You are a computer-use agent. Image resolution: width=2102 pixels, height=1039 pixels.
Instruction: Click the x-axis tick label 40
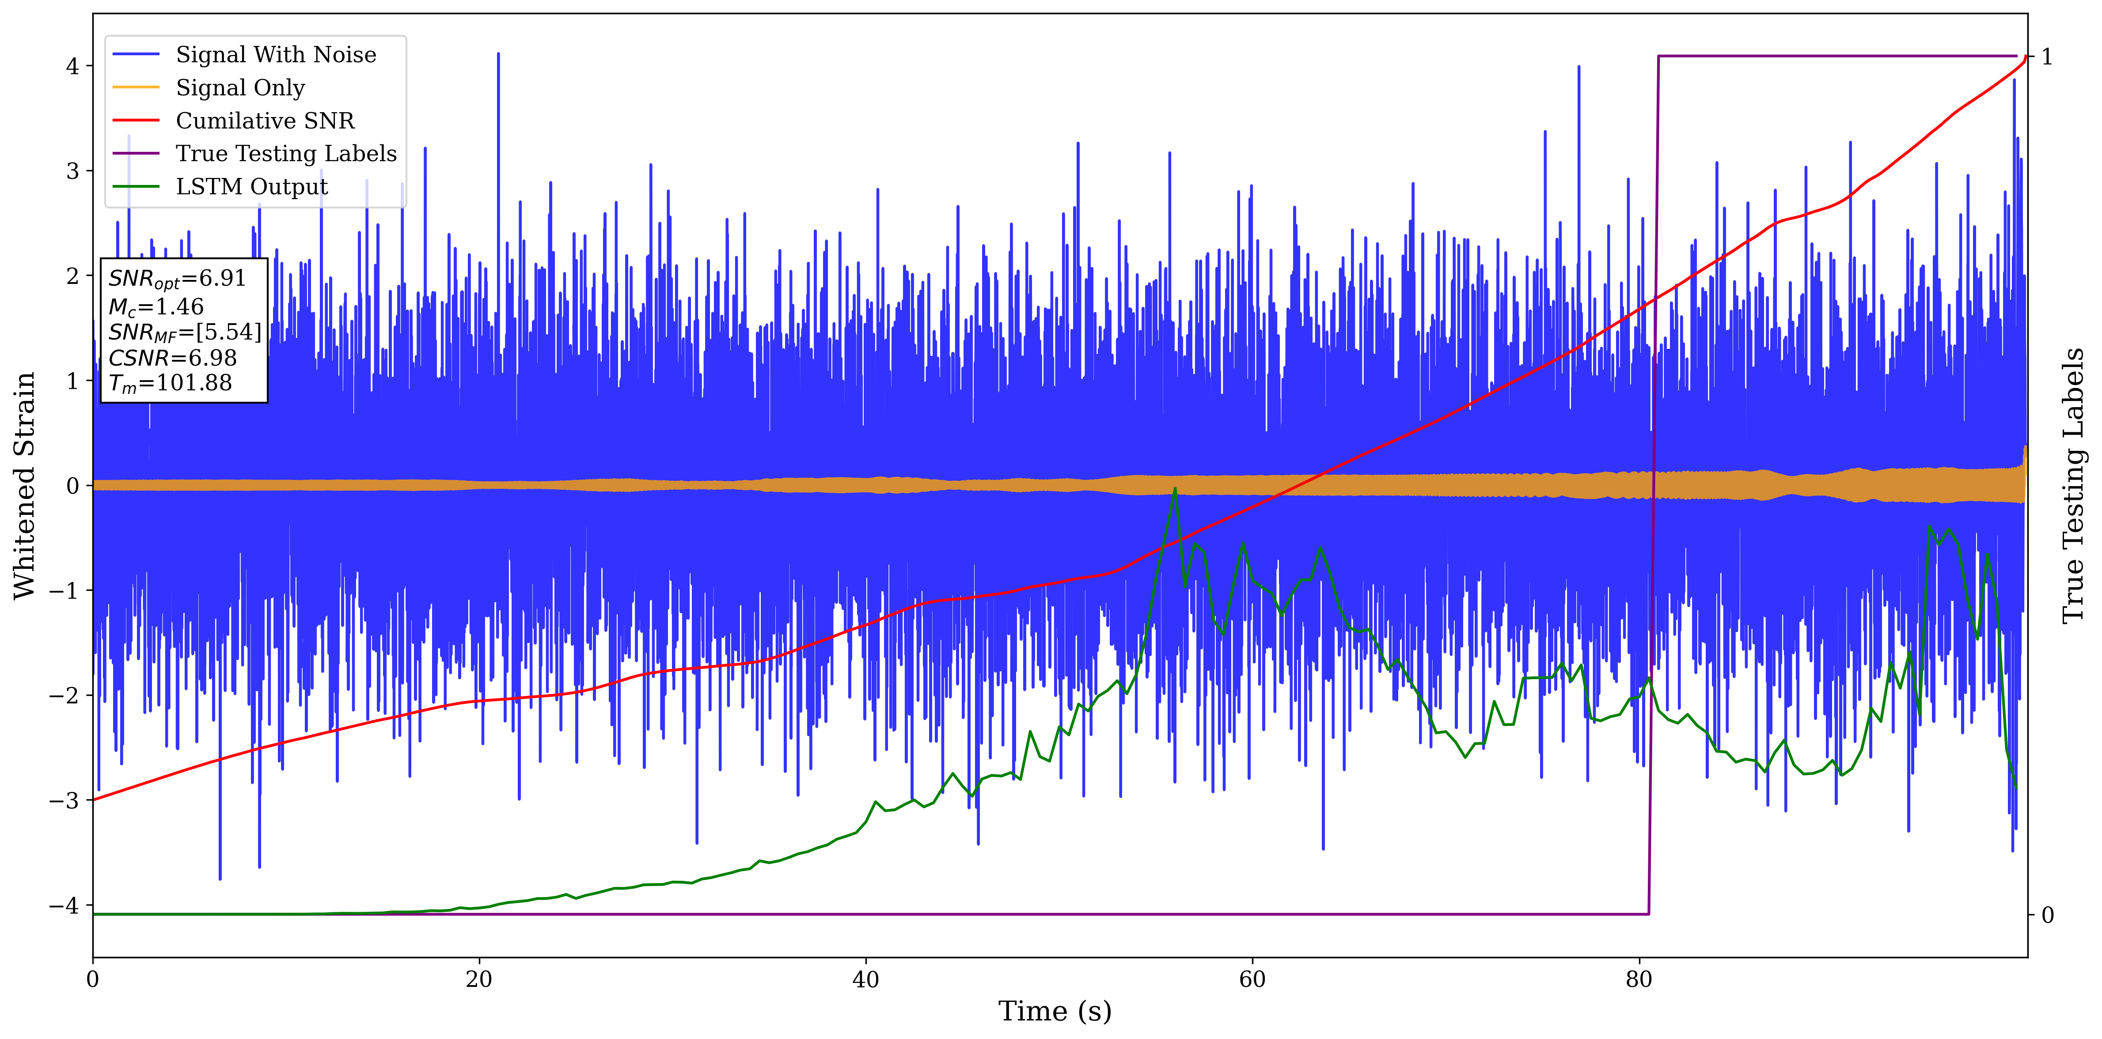[x=866, y=979]
